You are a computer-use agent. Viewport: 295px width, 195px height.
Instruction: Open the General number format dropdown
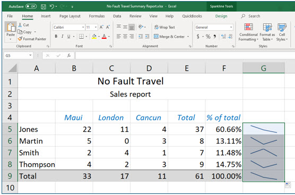(231, 27)
